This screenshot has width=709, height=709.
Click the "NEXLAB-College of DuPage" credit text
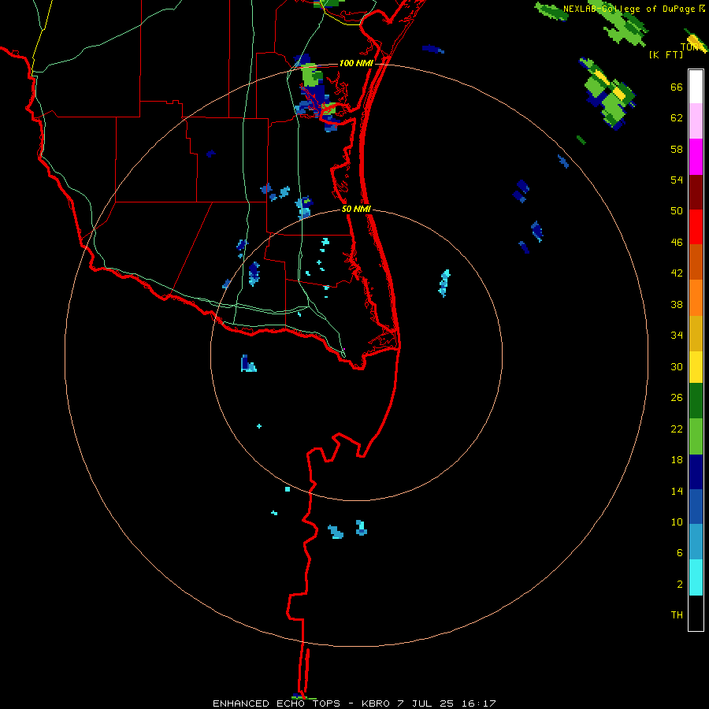(629, 9)
